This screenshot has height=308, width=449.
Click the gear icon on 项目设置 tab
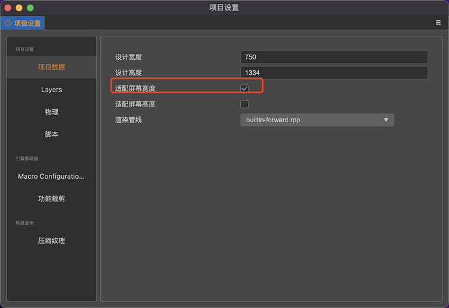point(8,23)
